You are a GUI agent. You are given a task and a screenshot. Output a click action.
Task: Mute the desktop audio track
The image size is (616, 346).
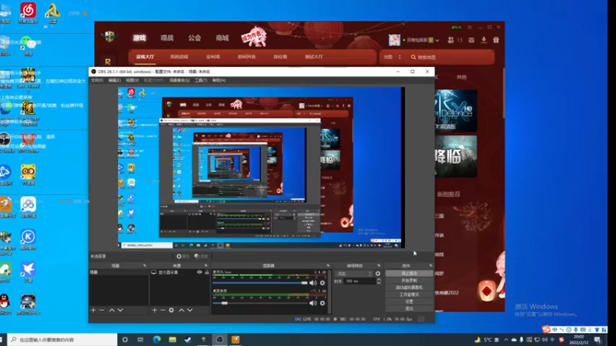[x=313, y=303]
